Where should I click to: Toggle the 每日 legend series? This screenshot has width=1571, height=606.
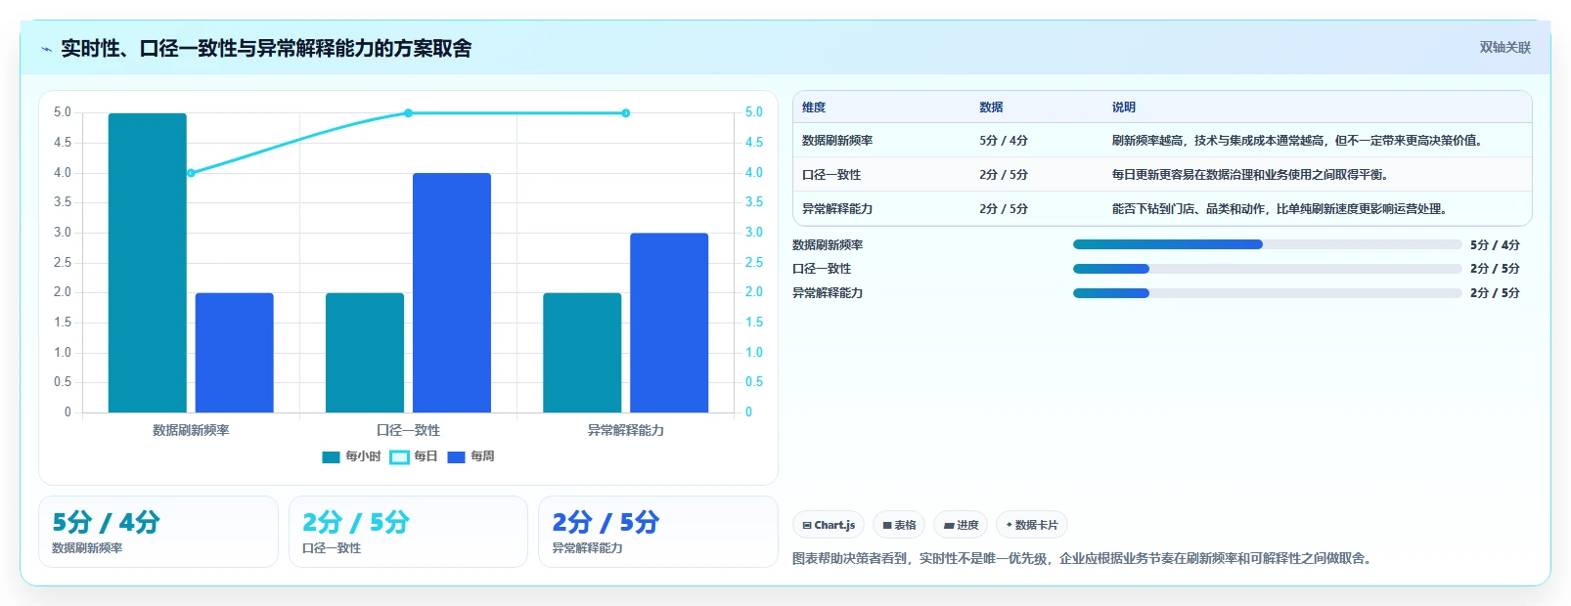(414, 456)
